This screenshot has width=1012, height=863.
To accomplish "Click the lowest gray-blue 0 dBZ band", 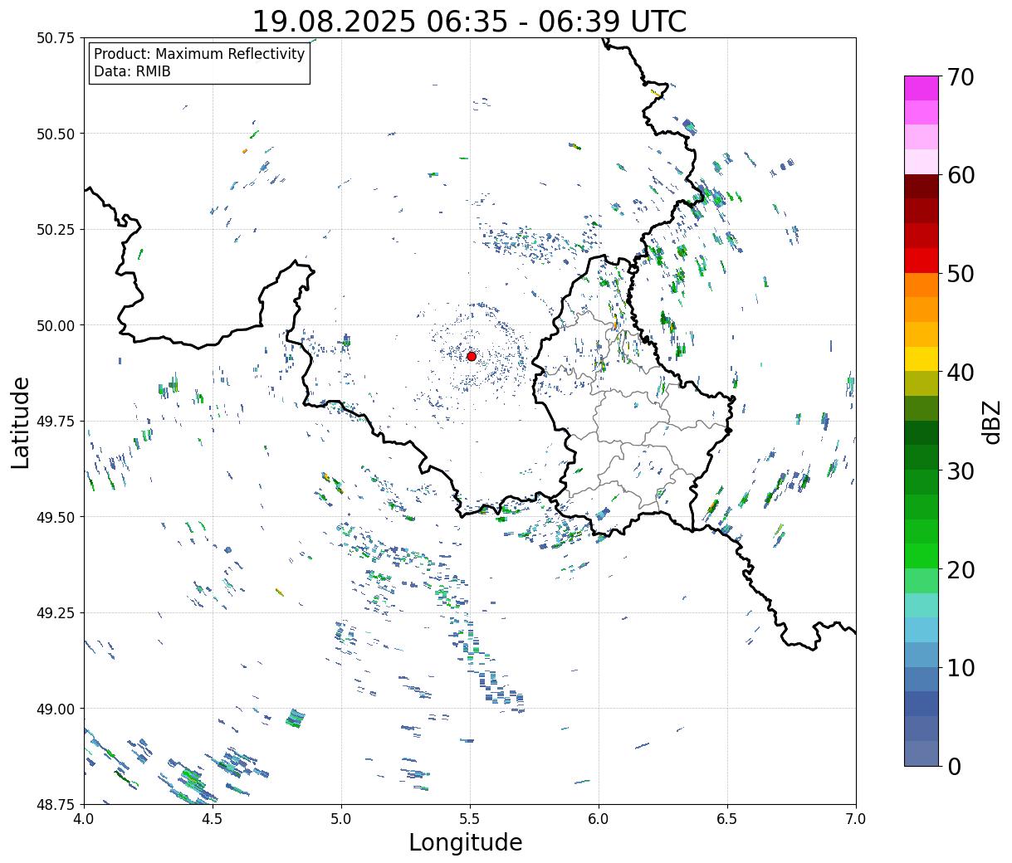I will [922, 753].
